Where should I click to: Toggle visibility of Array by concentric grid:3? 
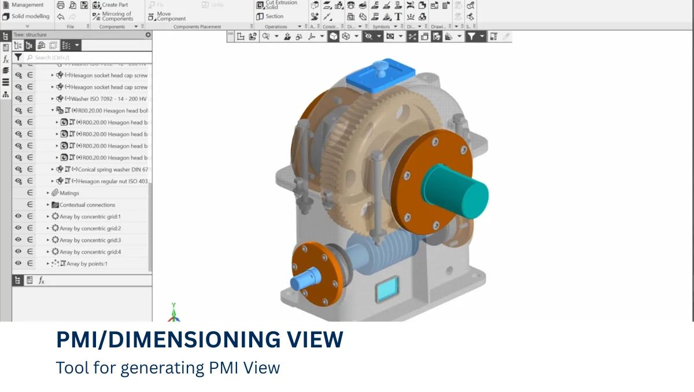[18, 240]
